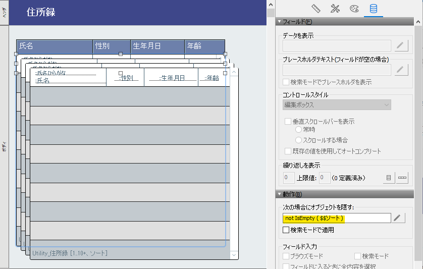Collapse the フィールド(F) section

pos(280,22)
